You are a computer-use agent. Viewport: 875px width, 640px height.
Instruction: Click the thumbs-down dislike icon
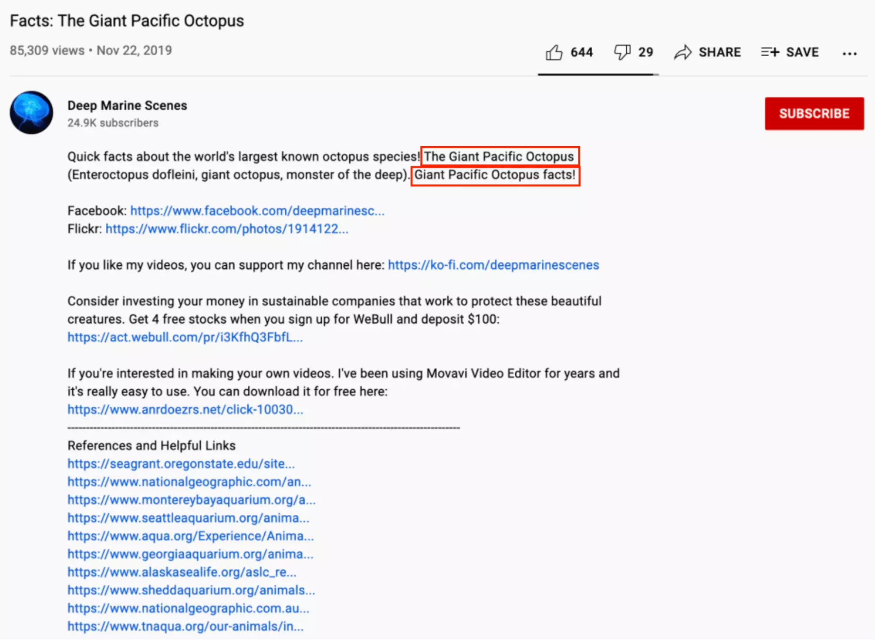(622, 53)
